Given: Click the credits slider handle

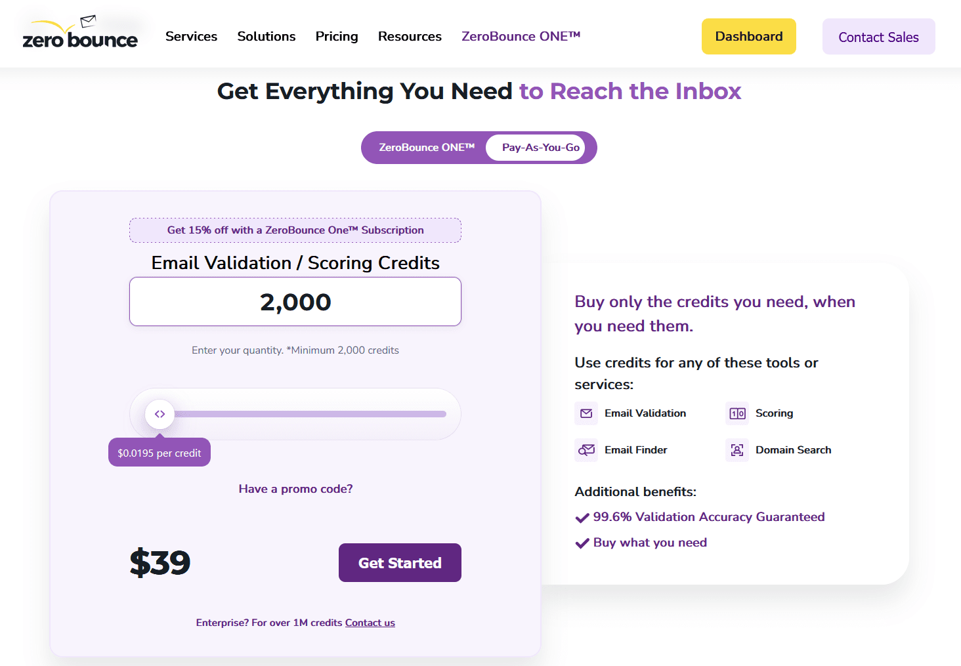Looking at the screenshot, I should coord(160,414).
